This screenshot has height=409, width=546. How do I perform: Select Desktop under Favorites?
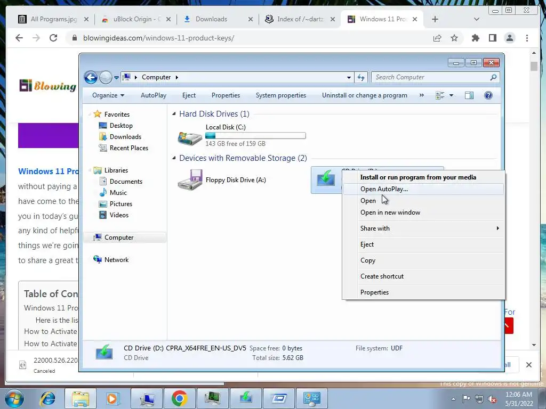pos(121,126)
